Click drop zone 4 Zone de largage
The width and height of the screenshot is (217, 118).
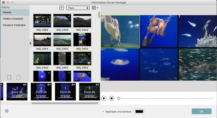coord(41,92)
